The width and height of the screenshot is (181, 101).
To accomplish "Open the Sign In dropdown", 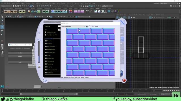I will (x=107, y=6).
